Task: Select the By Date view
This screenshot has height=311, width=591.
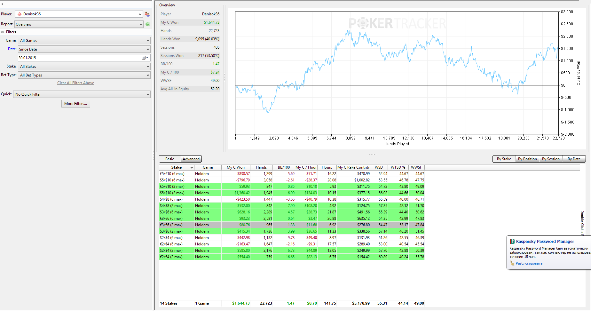Action: (574, 159)
